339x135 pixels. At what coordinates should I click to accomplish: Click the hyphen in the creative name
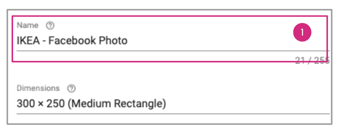(45, 41)
